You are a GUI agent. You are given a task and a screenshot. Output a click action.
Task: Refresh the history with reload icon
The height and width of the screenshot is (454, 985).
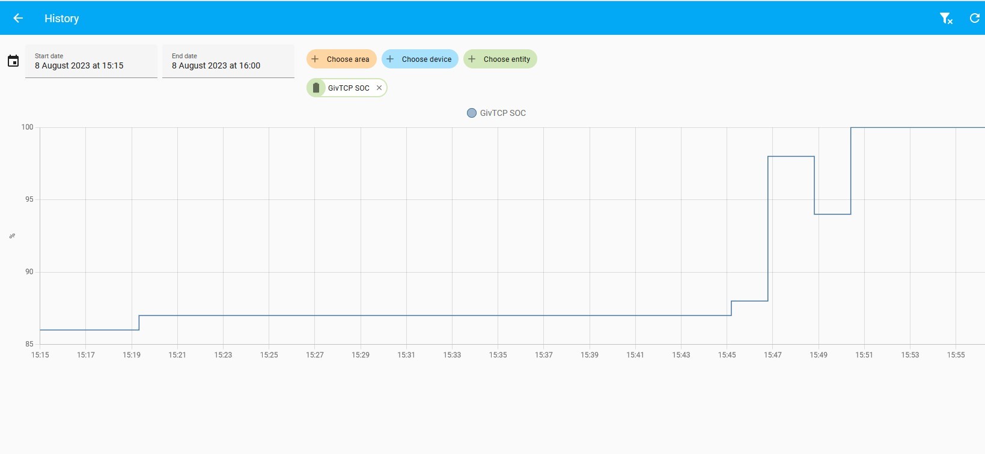tap(975, 18)
